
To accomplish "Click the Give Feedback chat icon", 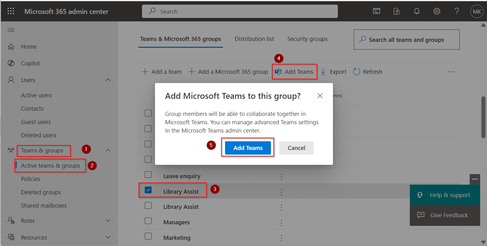I will [421, 215].
